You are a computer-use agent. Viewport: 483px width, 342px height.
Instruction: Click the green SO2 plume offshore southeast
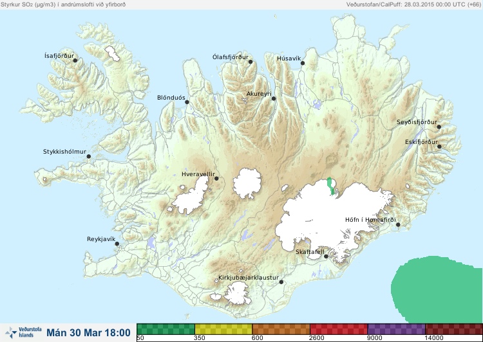tap(436, 289)
